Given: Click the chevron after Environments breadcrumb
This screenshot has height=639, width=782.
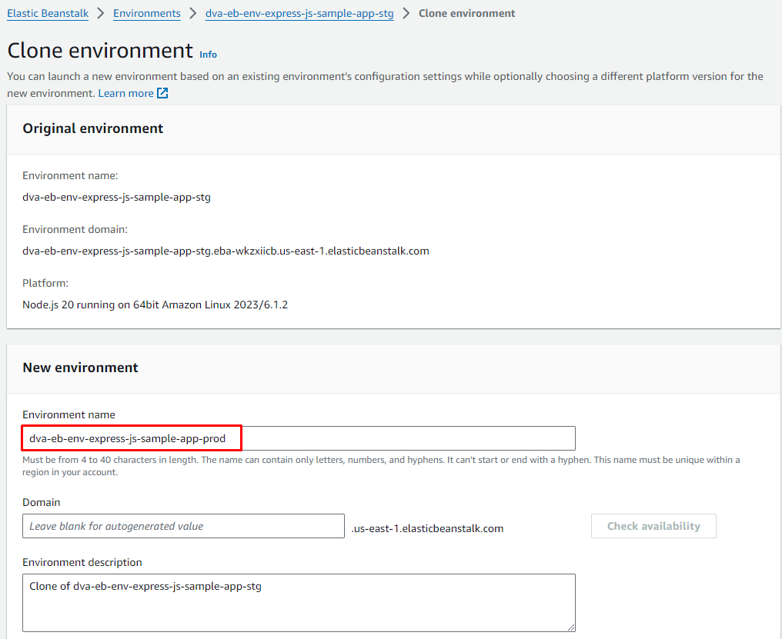Looking at the screenshot, I should coord(193,14).
